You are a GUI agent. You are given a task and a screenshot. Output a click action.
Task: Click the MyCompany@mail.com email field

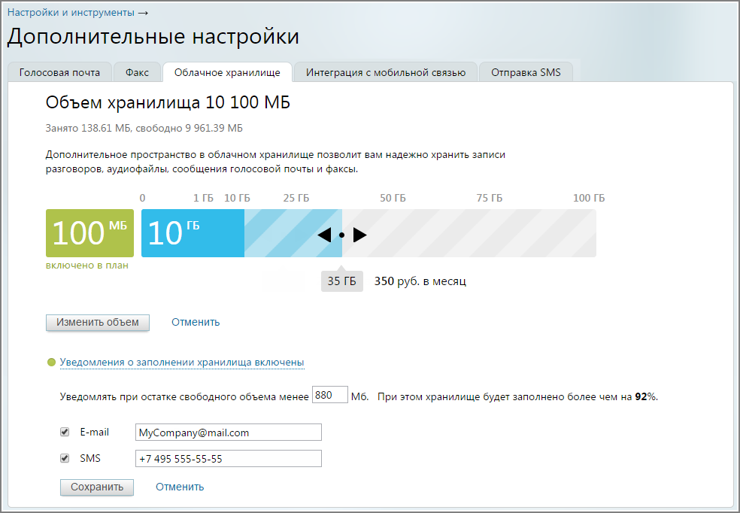click(229, 433)
